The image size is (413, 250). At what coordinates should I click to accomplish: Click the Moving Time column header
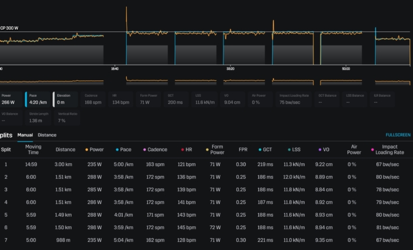point(33,149)
